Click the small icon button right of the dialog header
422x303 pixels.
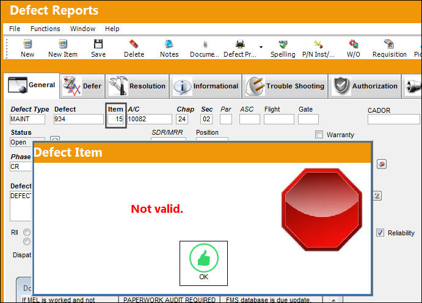(x=382, y=164)
